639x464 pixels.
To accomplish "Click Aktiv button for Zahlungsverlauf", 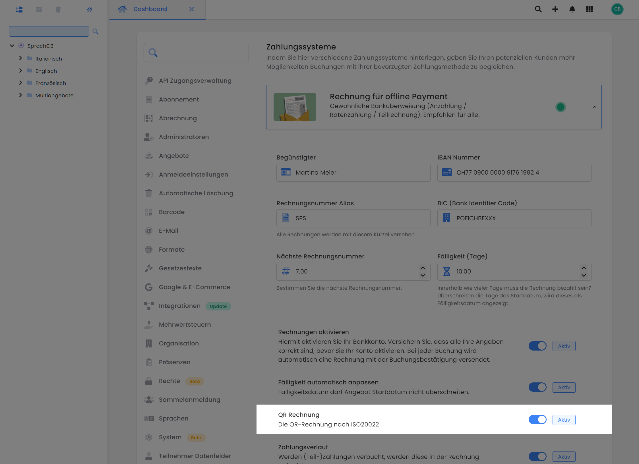I will pyautogui.click(x=564, y=456).
